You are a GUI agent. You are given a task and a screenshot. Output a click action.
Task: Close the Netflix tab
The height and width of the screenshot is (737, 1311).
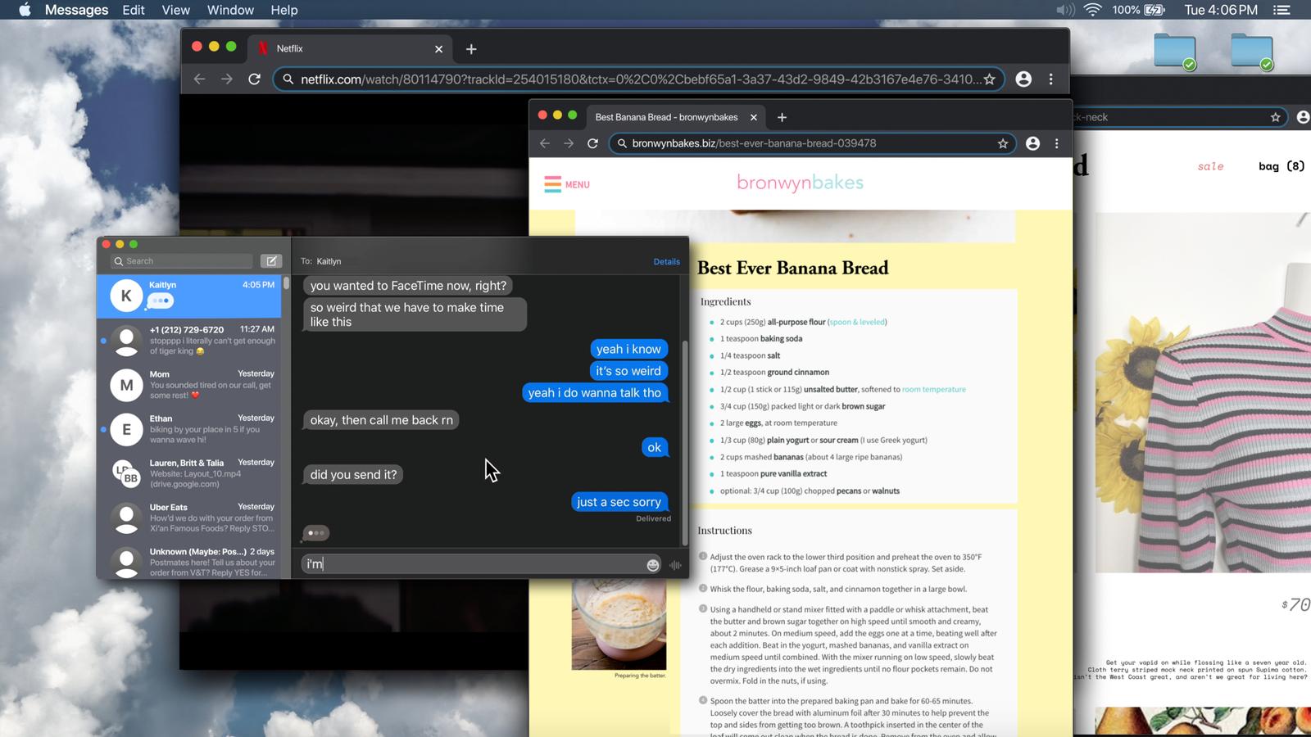pos(438,49)
